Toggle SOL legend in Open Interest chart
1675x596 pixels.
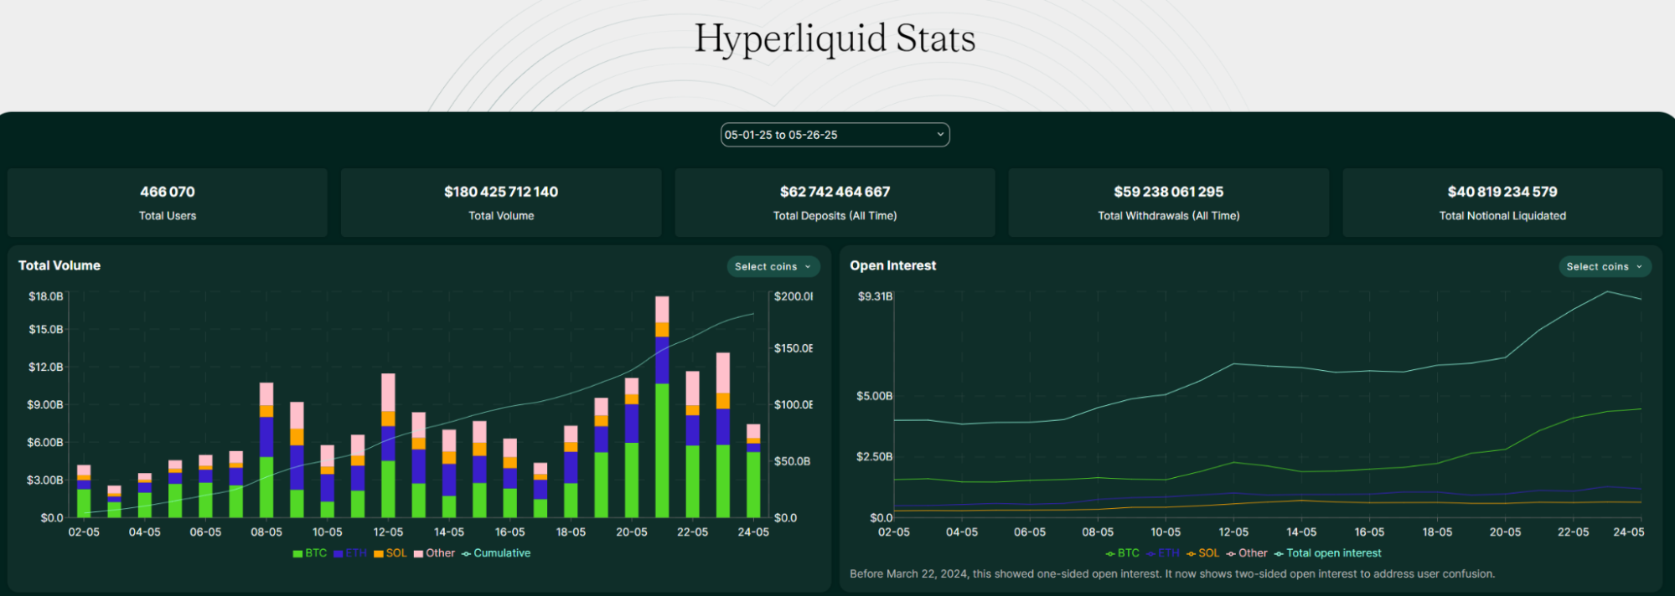[1202, 553]
